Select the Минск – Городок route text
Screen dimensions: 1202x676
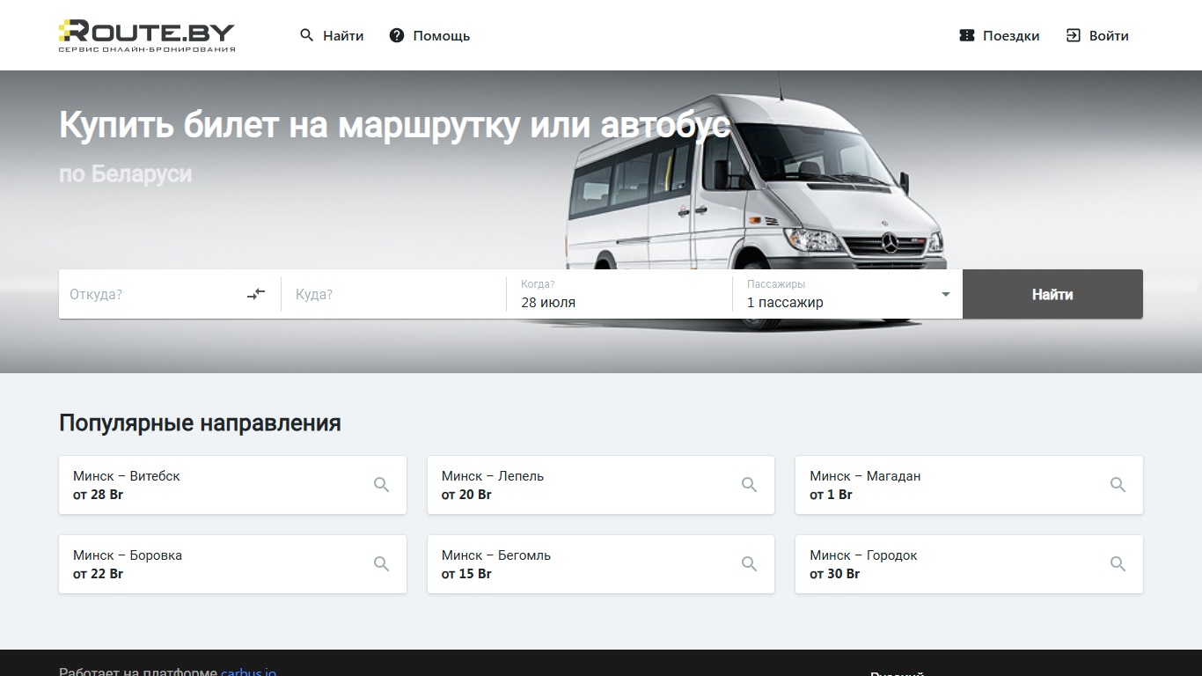[x=863, y=555]
